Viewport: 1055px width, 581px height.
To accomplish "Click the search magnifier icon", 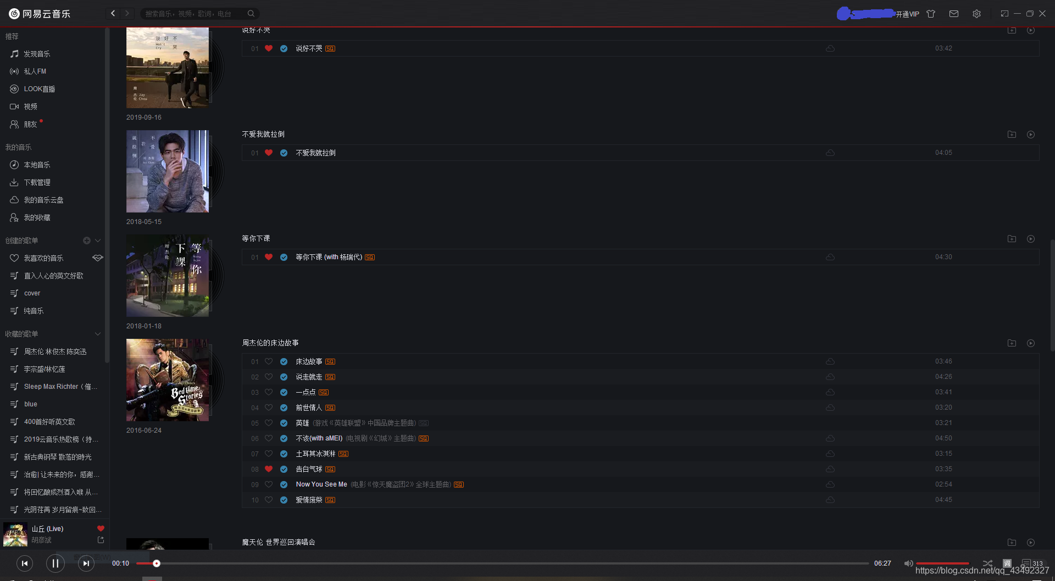I will tap(251, 14).
